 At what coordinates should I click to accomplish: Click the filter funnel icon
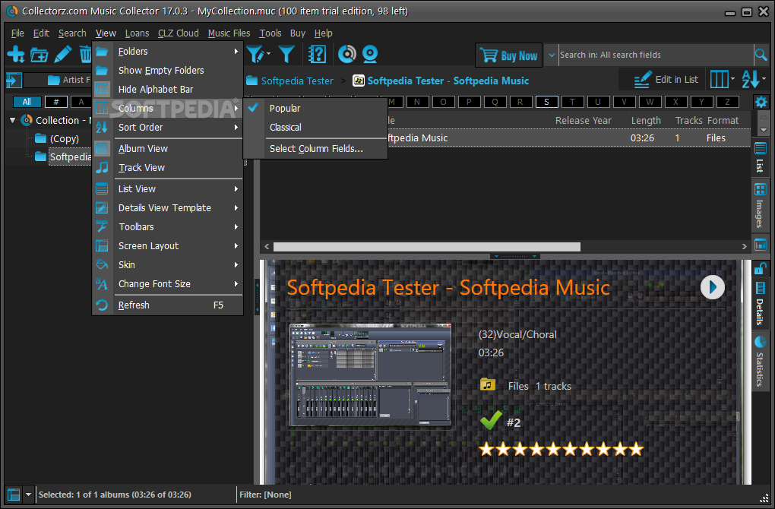click(286, 54)
